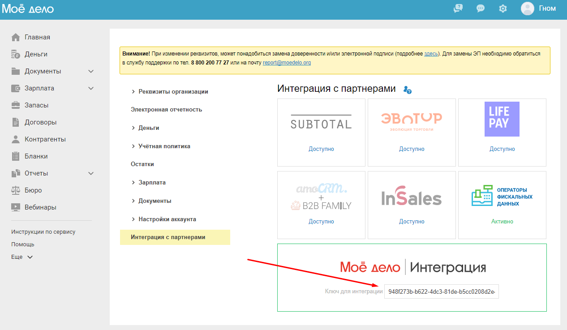The image size is (567, 330).
Task: Click the Моё дело logo in the header
Action: point(28,9)
